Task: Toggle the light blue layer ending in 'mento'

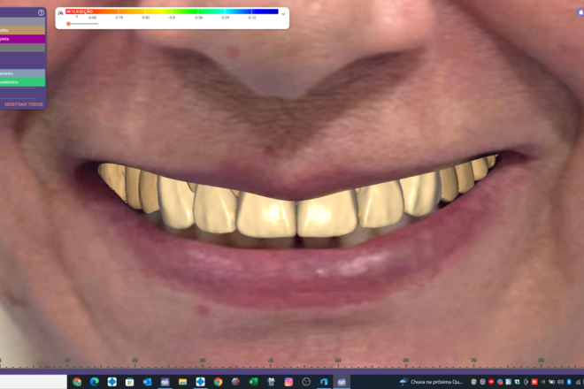Action: coord(22,73)
